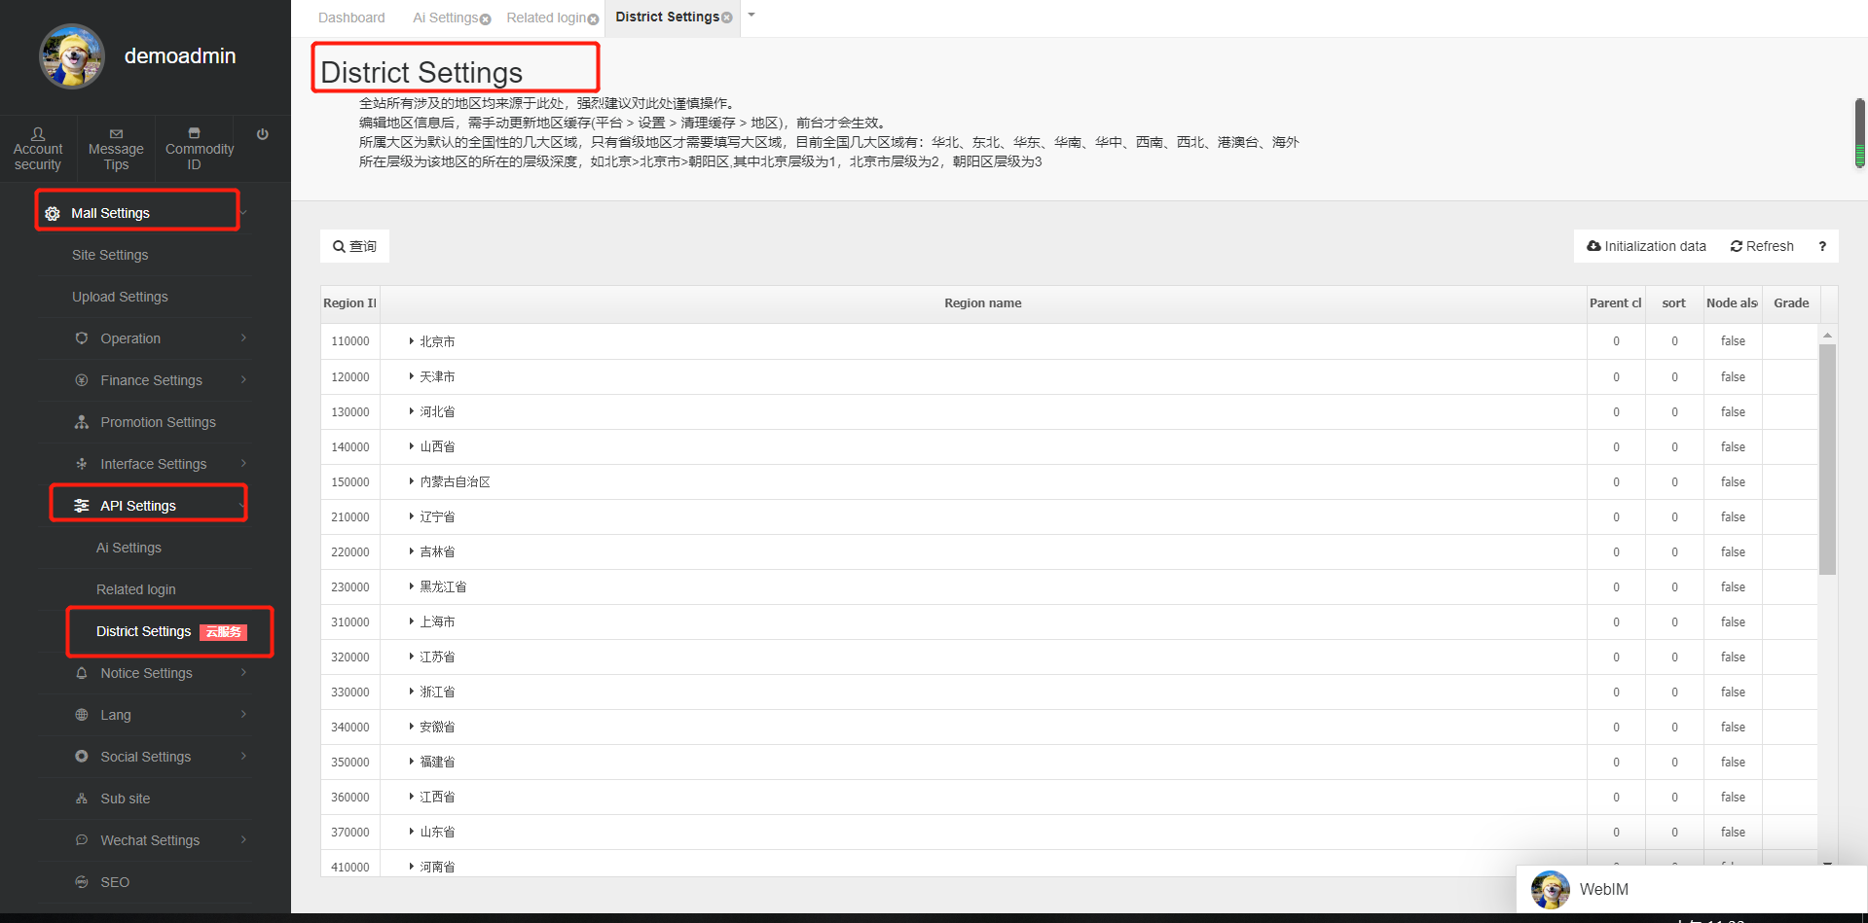Click the power logout icon
Image resolution: width=1868 pixels, height=923 pixels.
(x=263, y=134)
